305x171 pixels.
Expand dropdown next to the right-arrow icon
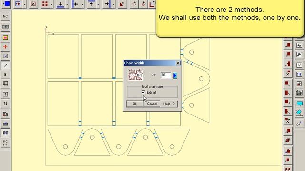pos(113,4)
